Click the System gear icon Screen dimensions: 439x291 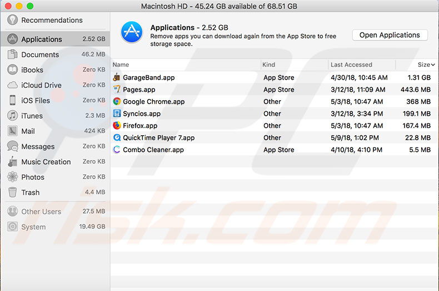tap(12, 226)
